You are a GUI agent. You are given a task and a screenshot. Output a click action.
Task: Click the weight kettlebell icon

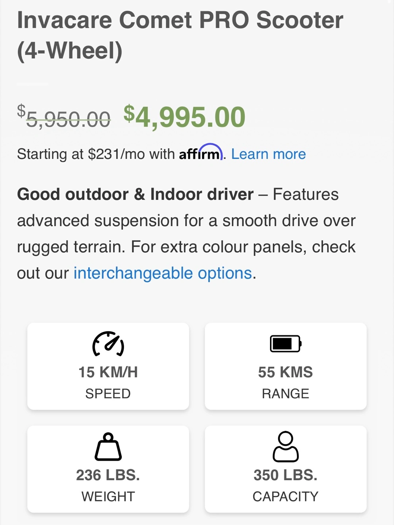(108, 447)
